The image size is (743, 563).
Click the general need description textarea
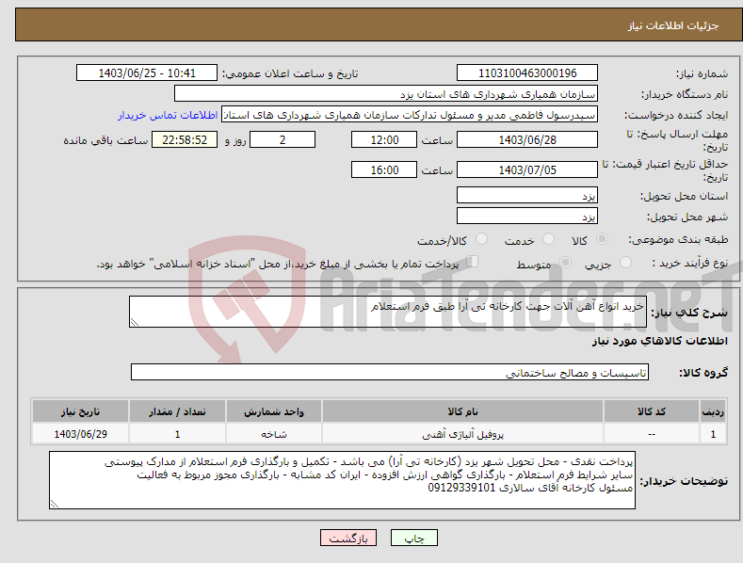pyautogui.click(x=388, y=312)
